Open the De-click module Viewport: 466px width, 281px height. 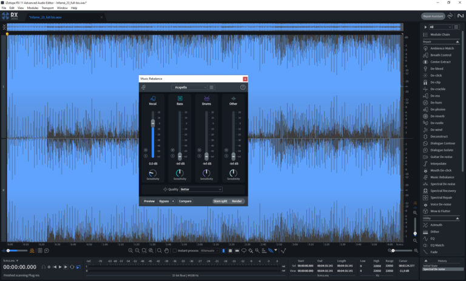pos(436,75)
